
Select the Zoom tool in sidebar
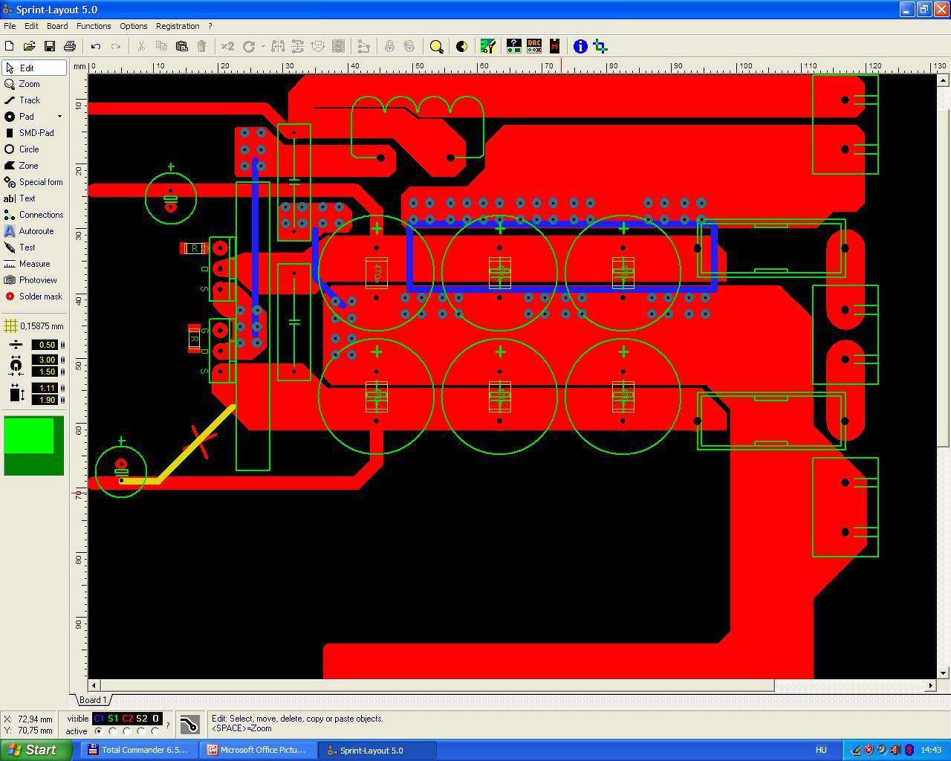(34, 84)
